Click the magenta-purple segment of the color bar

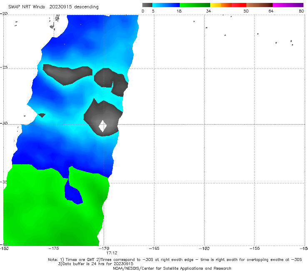pos(288,5)
